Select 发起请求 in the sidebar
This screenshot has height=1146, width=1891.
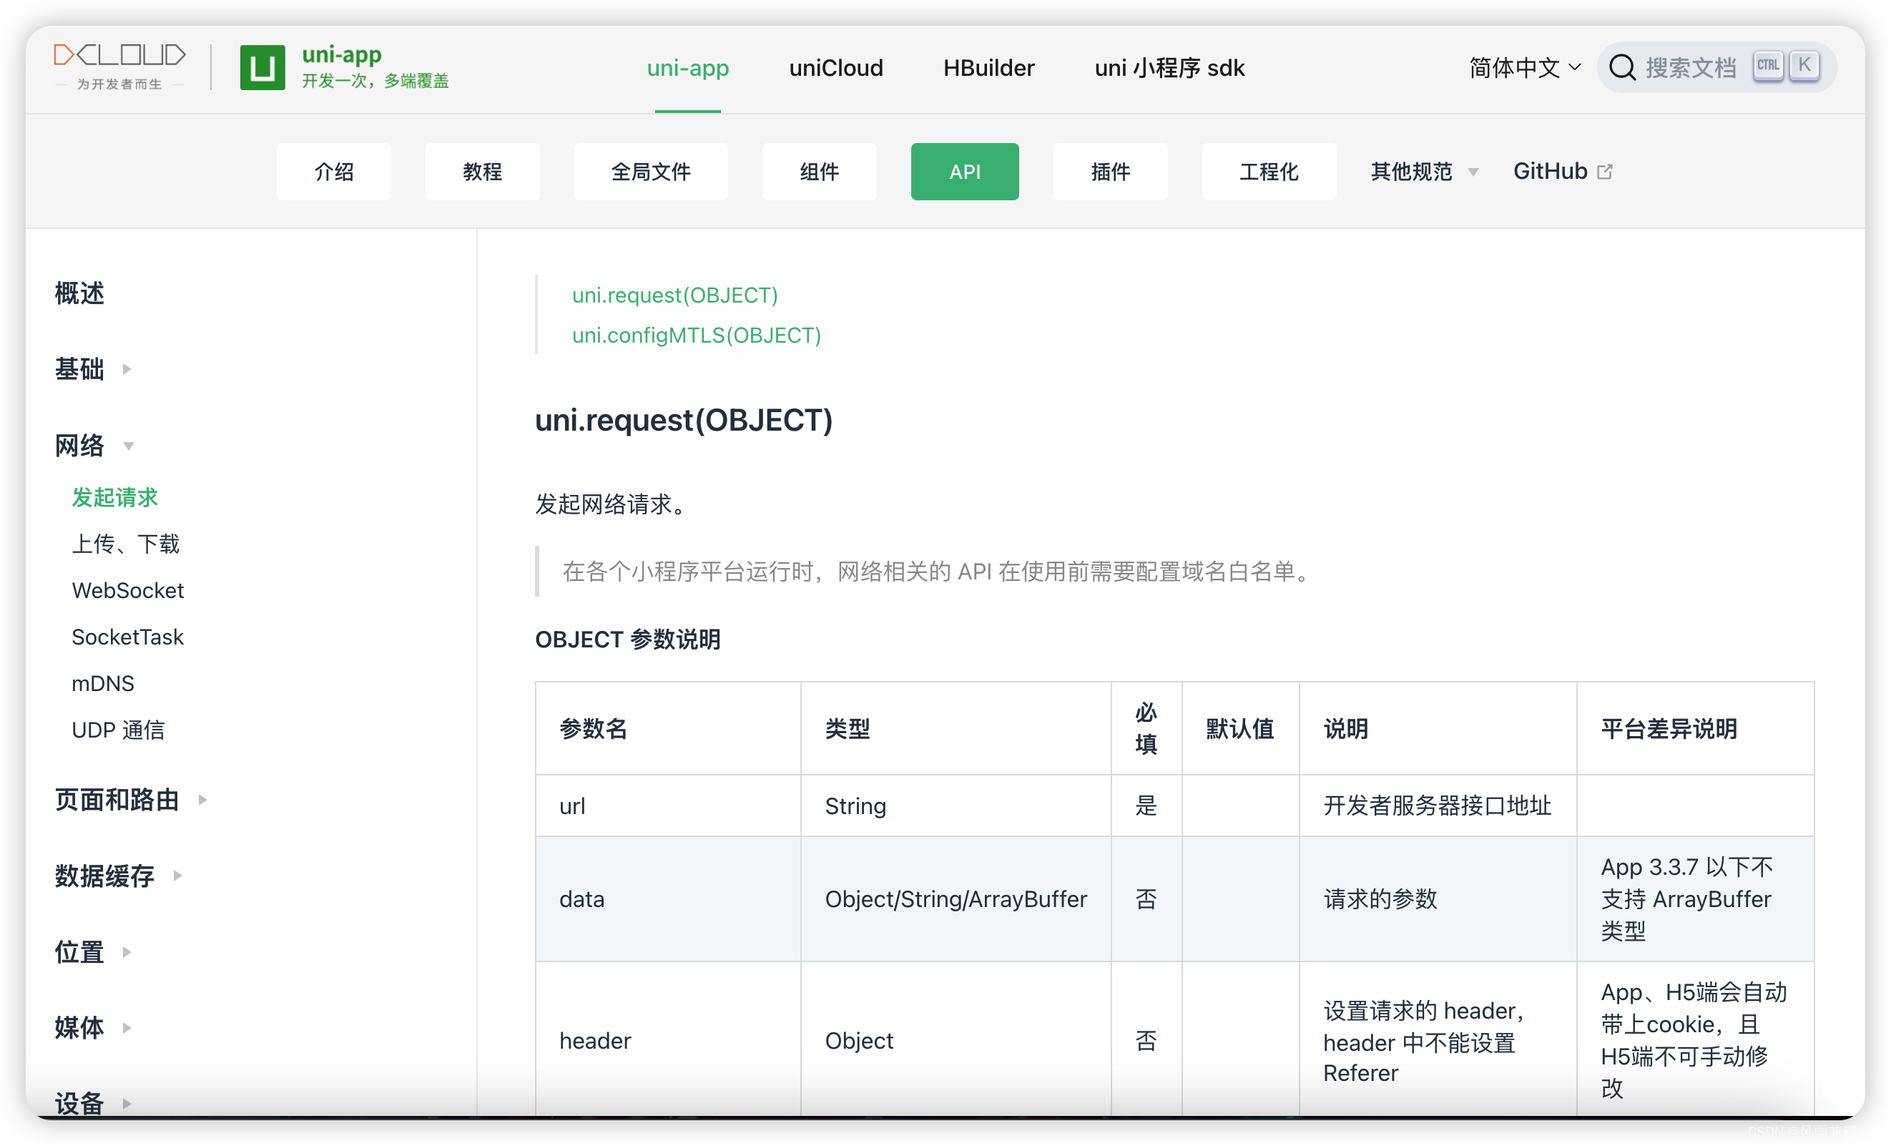(114, 497)
